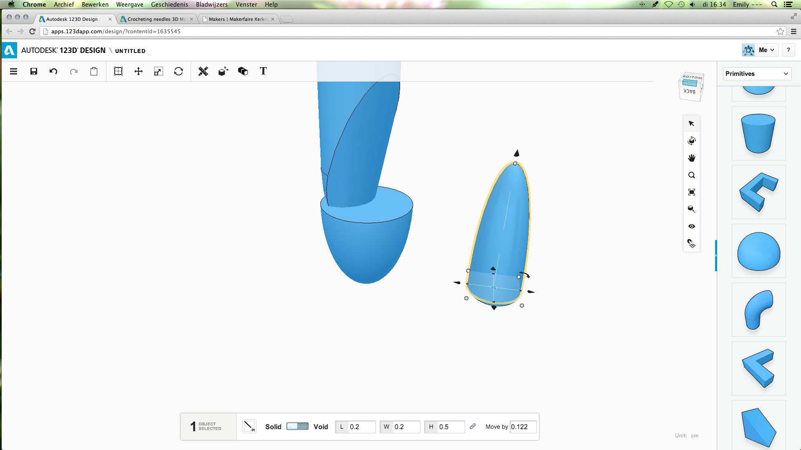
Task: Click the add primitive box with plus icon
Action: click(223, 71)
